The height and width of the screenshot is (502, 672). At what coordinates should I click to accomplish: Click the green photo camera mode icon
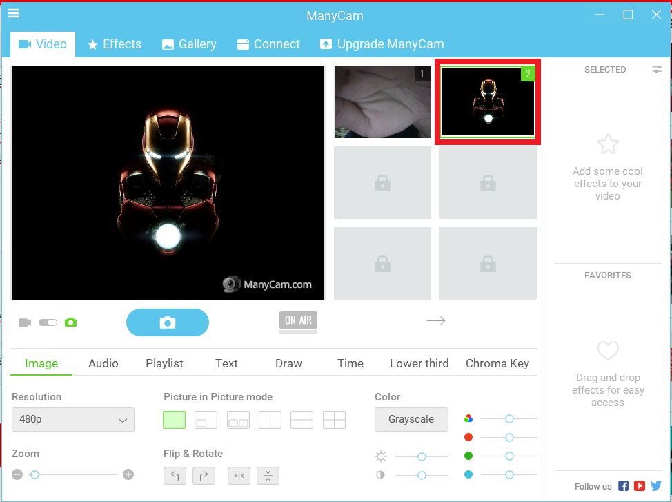(70, 322)
